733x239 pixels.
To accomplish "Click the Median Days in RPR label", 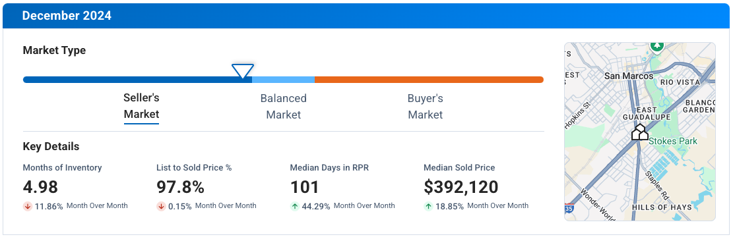I will (x=330, y=168).
